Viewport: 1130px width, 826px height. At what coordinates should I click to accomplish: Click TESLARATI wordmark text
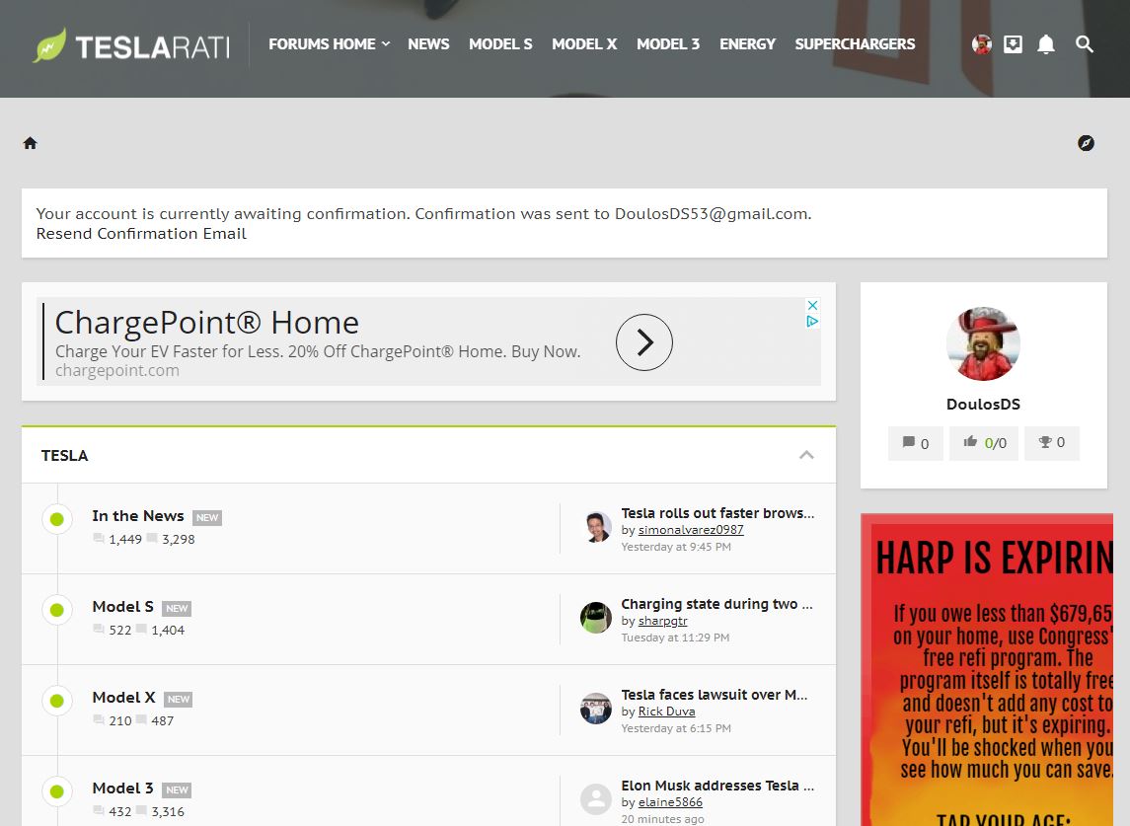(153, 47)
